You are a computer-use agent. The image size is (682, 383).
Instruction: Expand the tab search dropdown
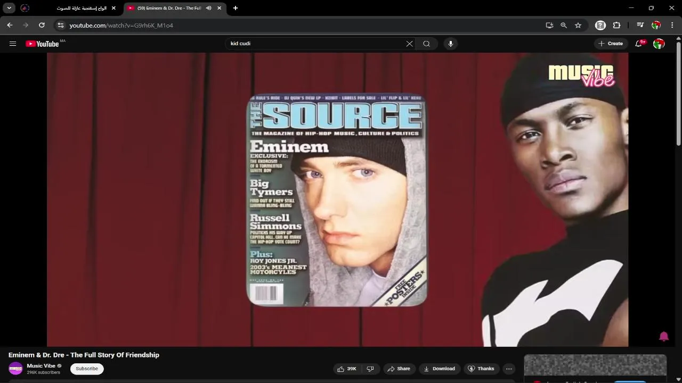[9, 8]
